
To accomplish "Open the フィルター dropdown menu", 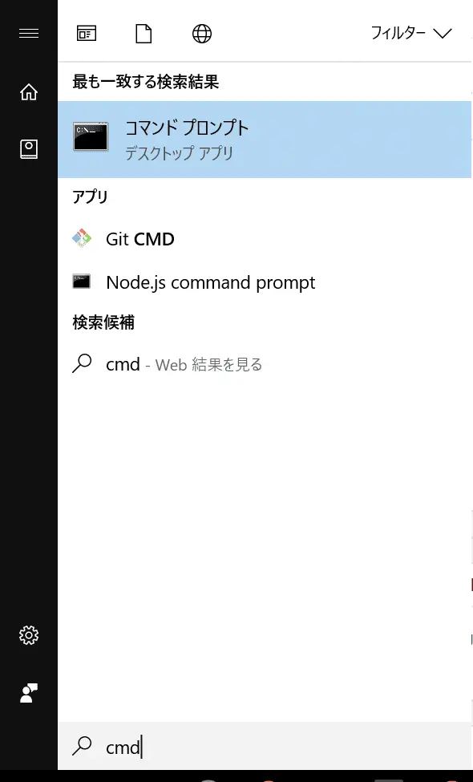I will pos(411,34).
